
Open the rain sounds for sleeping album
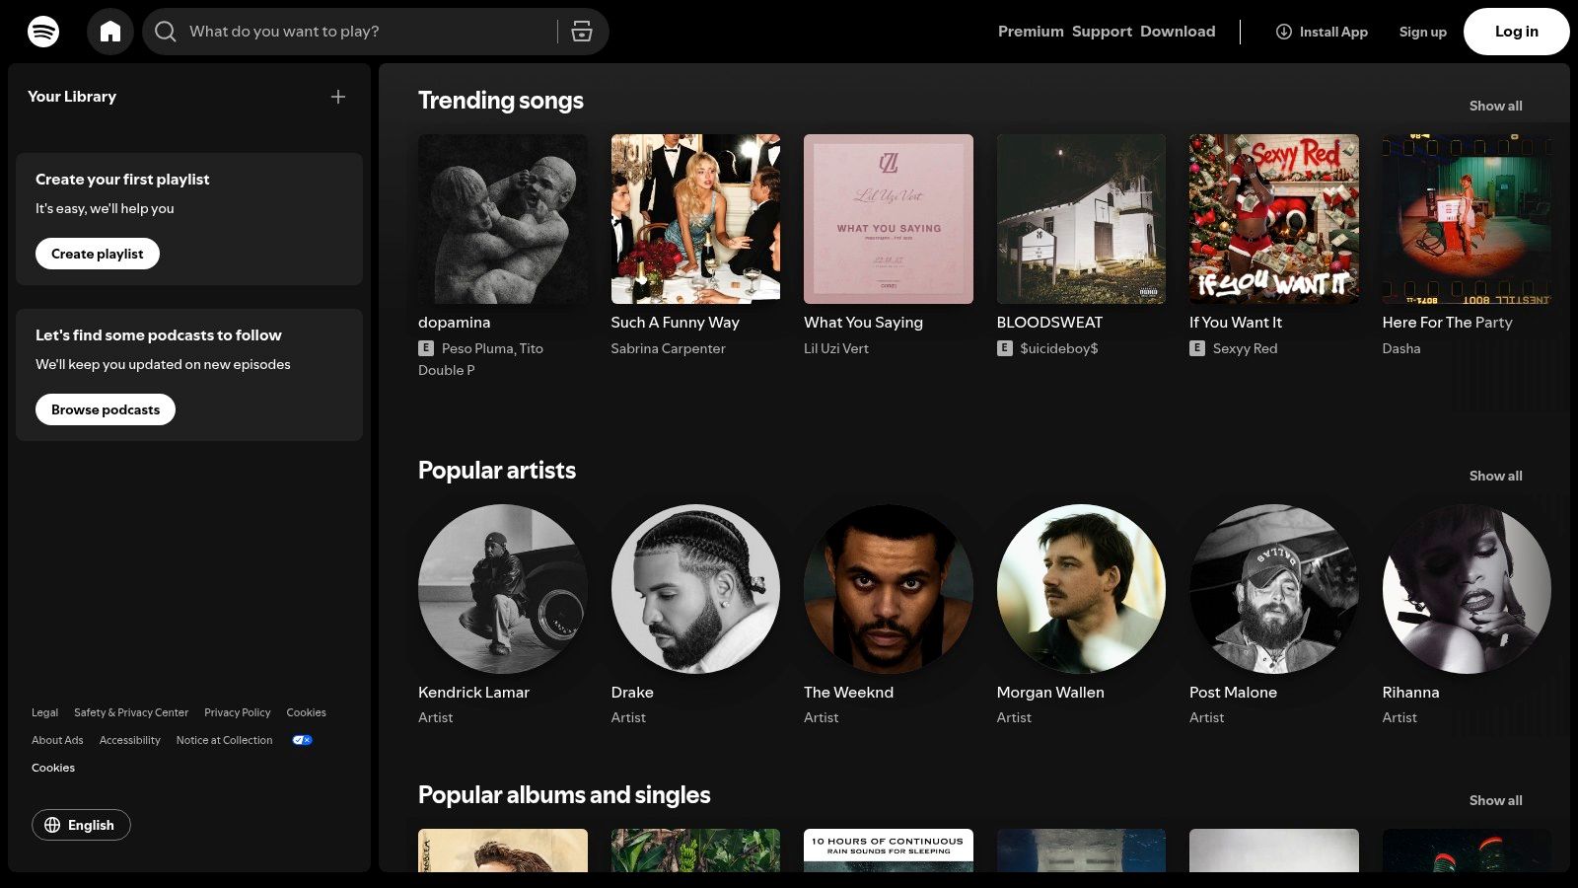(x=889, y=851)
